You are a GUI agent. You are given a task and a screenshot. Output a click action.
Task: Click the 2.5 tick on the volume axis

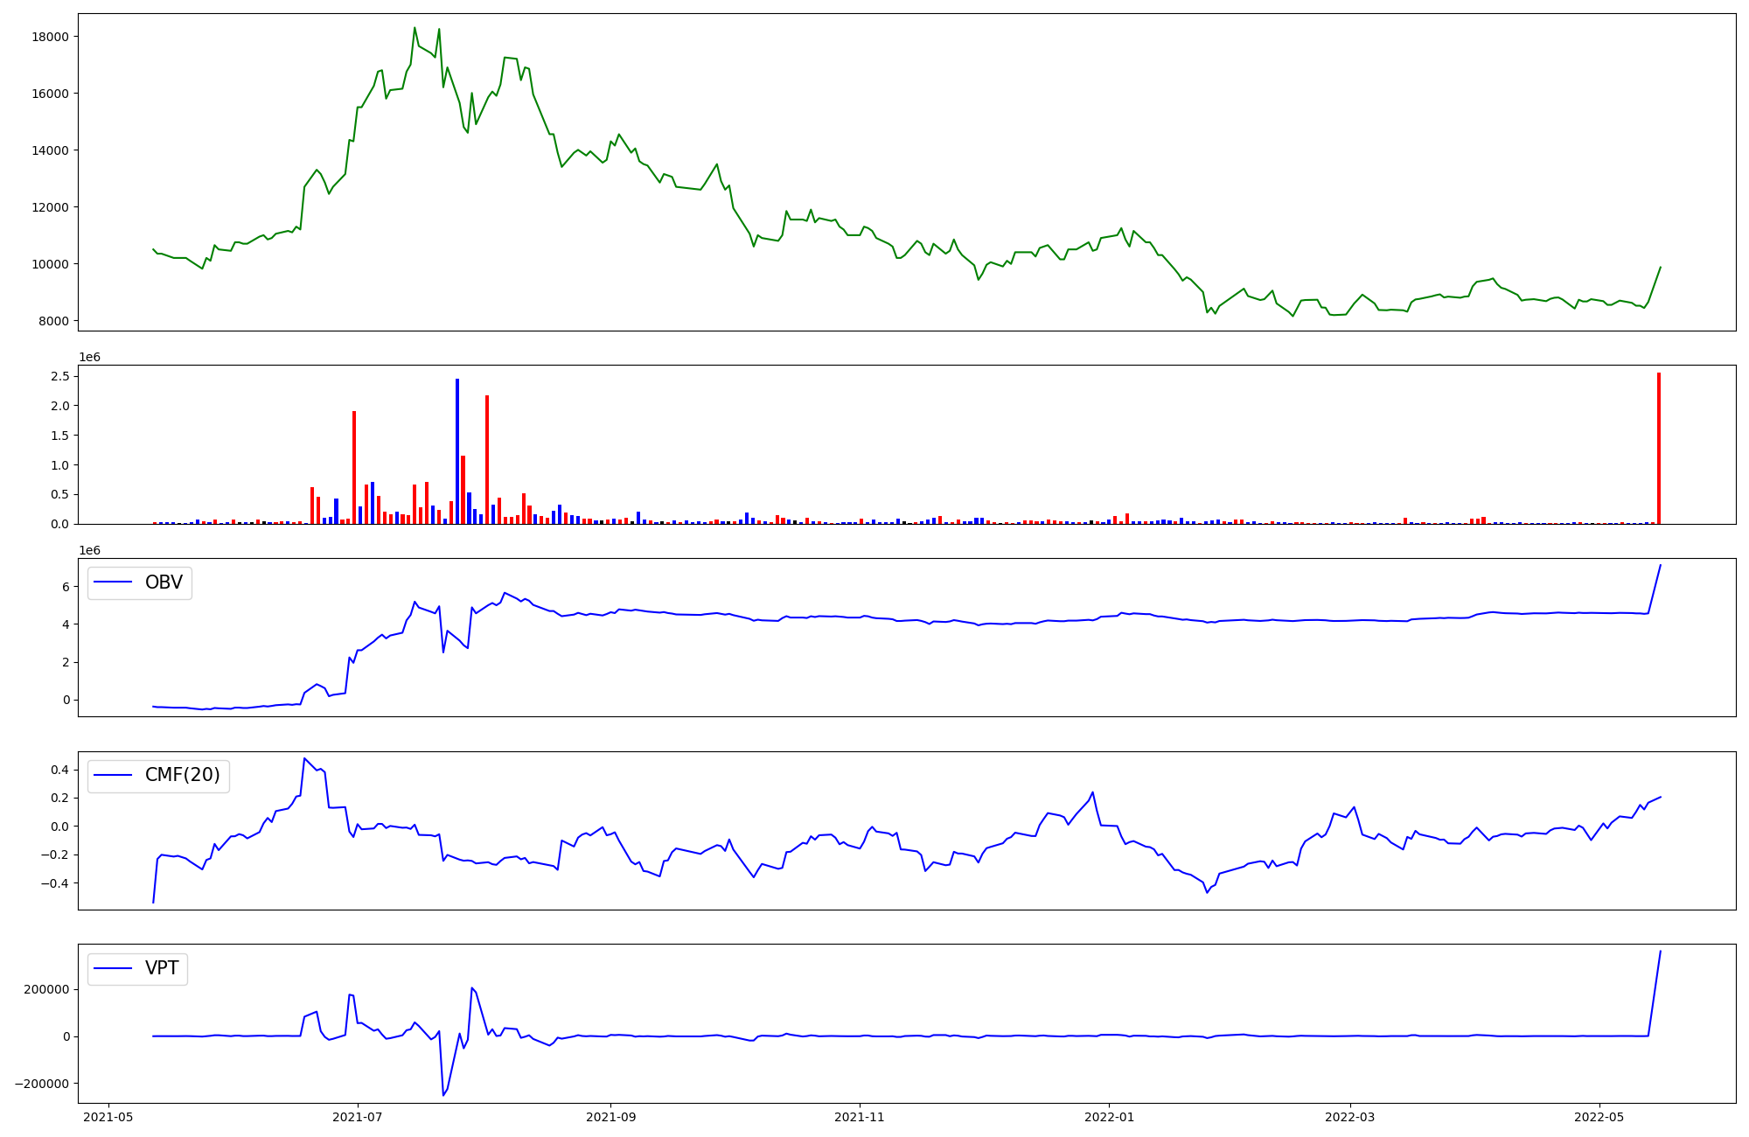pyautogui.click(x=60, y=376)
